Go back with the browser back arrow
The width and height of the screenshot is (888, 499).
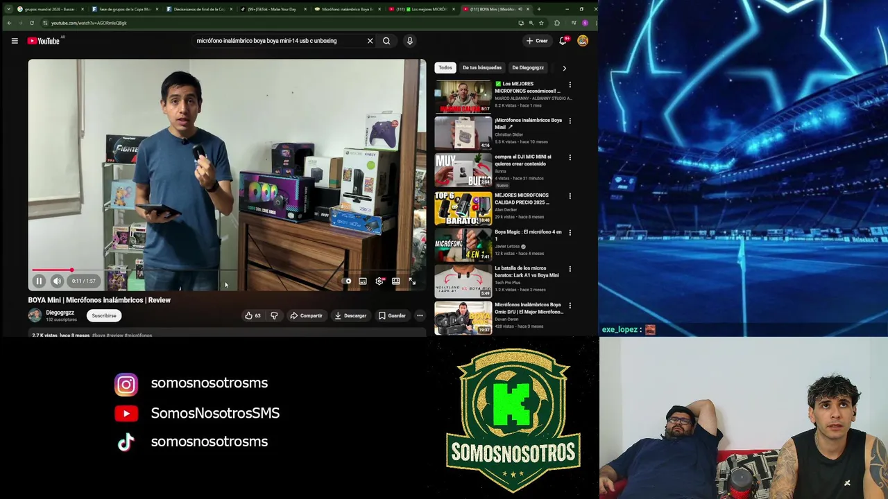point(9,23)
